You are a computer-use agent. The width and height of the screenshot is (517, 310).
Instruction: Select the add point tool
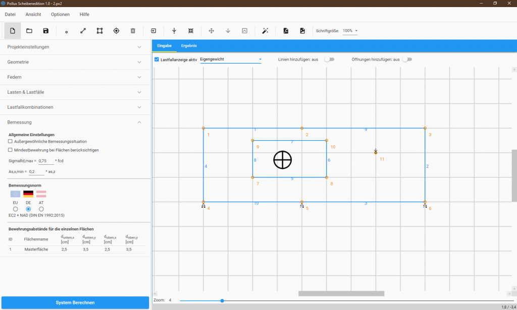(66, 32)
